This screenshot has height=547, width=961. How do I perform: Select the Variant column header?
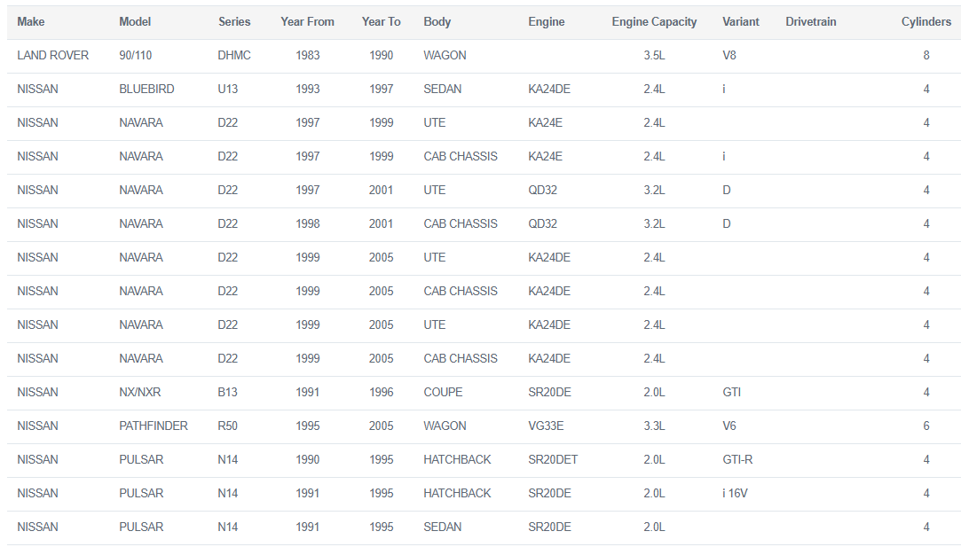click(740, 21)
